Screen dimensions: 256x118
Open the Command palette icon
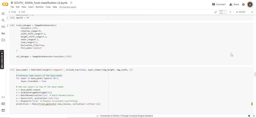coord(3,104)
